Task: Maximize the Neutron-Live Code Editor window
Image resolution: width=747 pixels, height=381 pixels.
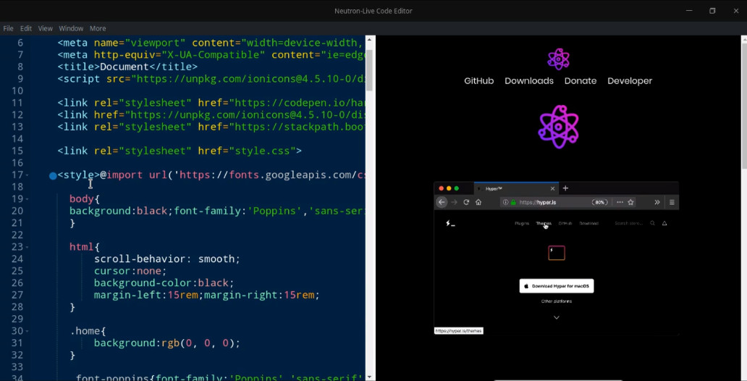Action: [x=712, y=10]
